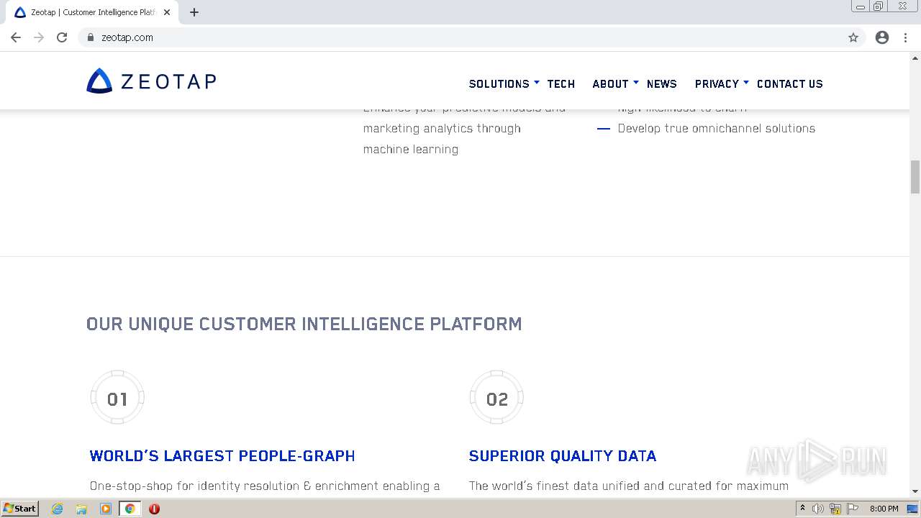Viewport: 921px width, 518px height.
Task: Go to the Contact Us page
Action: point(789,84)
